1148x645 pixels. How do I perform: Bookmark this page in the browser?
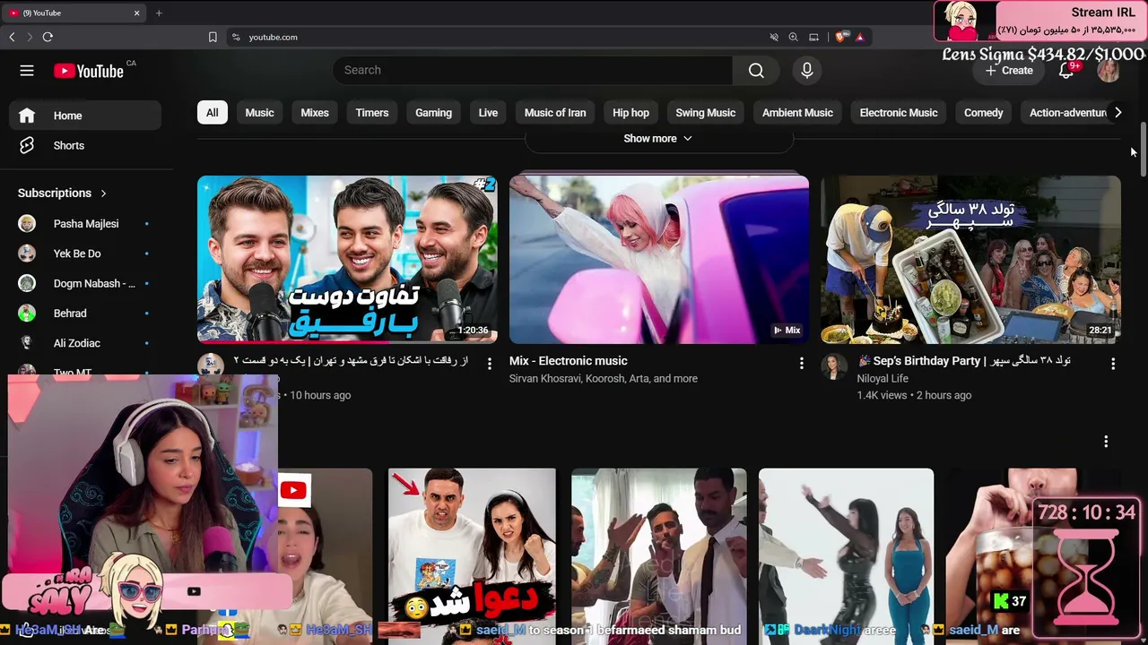tap(213, 37)
